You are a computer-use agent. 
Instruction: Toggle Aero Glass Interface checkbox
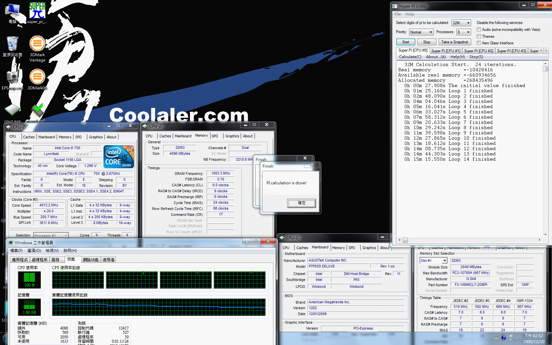[479, 43]
